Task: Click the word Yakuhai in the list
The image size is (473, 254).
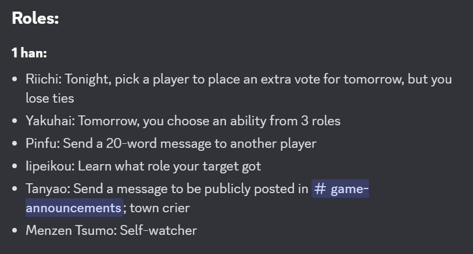Action: 49,121
